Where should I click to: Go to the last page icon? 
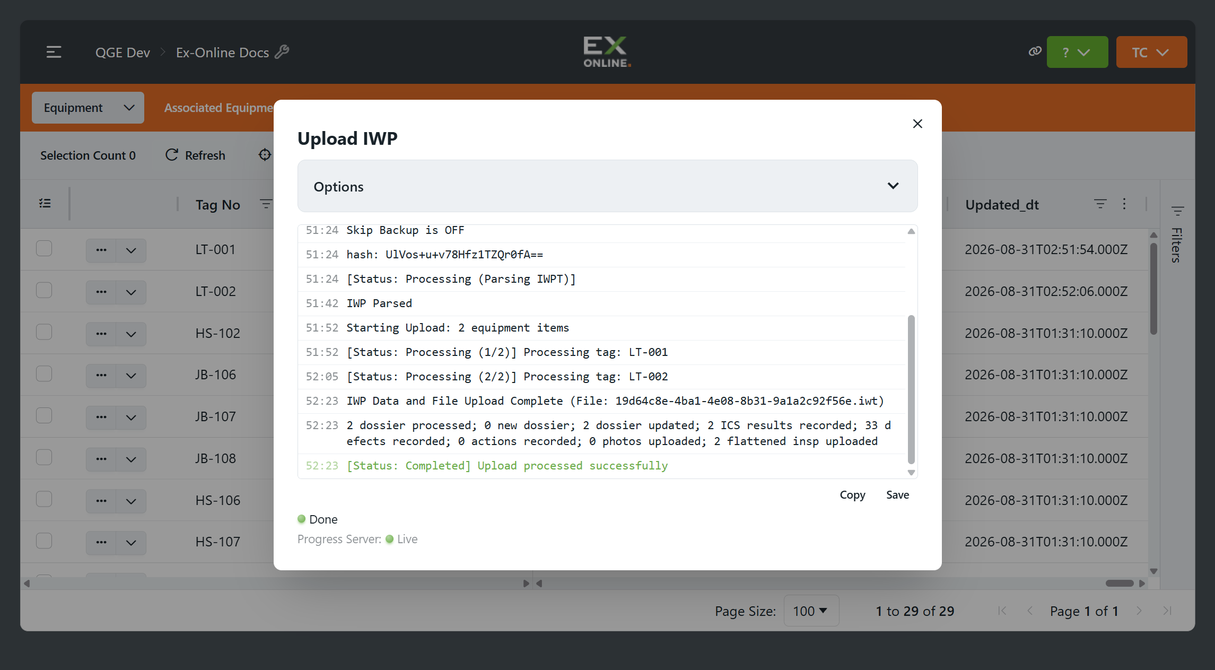click(1167, 611)
